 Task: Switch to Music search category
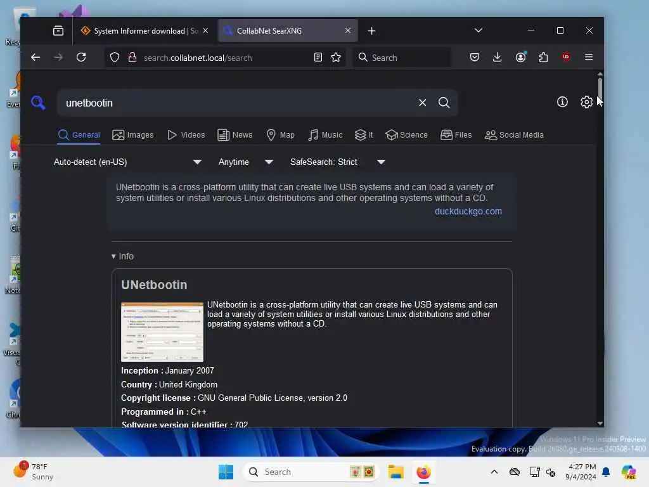coord(325,135)
